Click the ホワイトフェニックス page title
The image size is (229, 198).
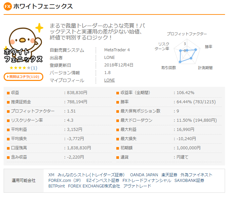click(43, 6)
